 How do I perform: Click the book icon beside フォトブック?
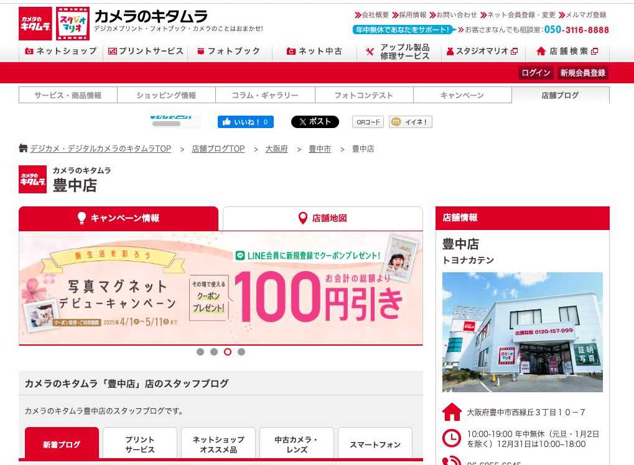pyautogui.click(x=200, y=52)
